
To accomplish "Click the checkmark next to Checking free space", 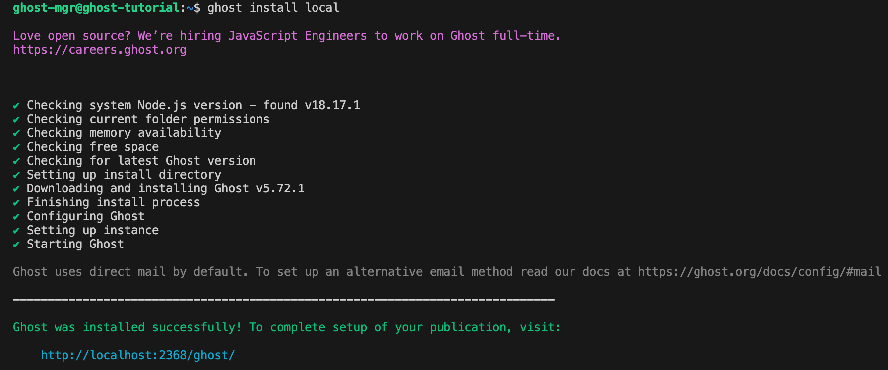I will pos(16,147).
